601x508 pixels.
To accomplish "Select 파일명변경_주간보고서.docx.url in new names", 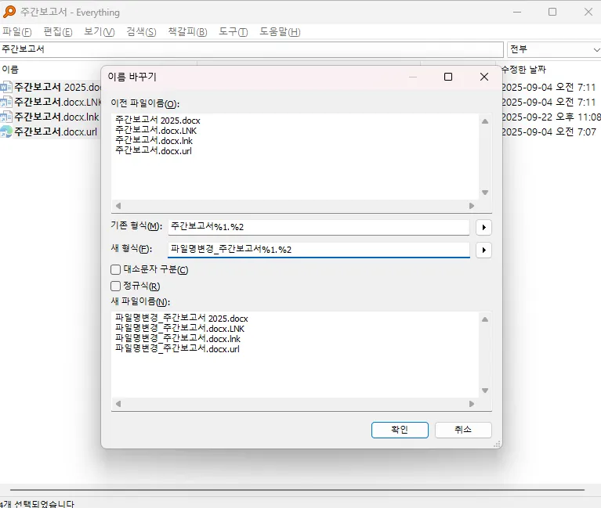I will coord(177,349).
